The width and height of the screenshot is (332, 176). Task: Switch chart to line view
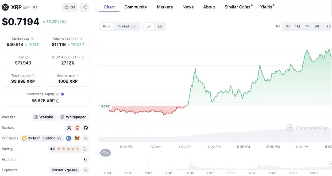149,27
